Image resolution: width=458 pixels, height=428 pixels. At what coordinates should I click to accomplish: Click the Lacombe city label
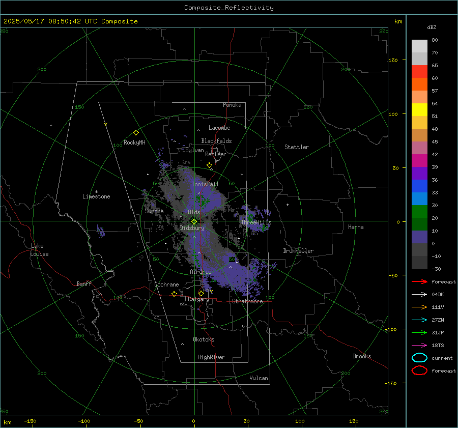pos(219,128)
